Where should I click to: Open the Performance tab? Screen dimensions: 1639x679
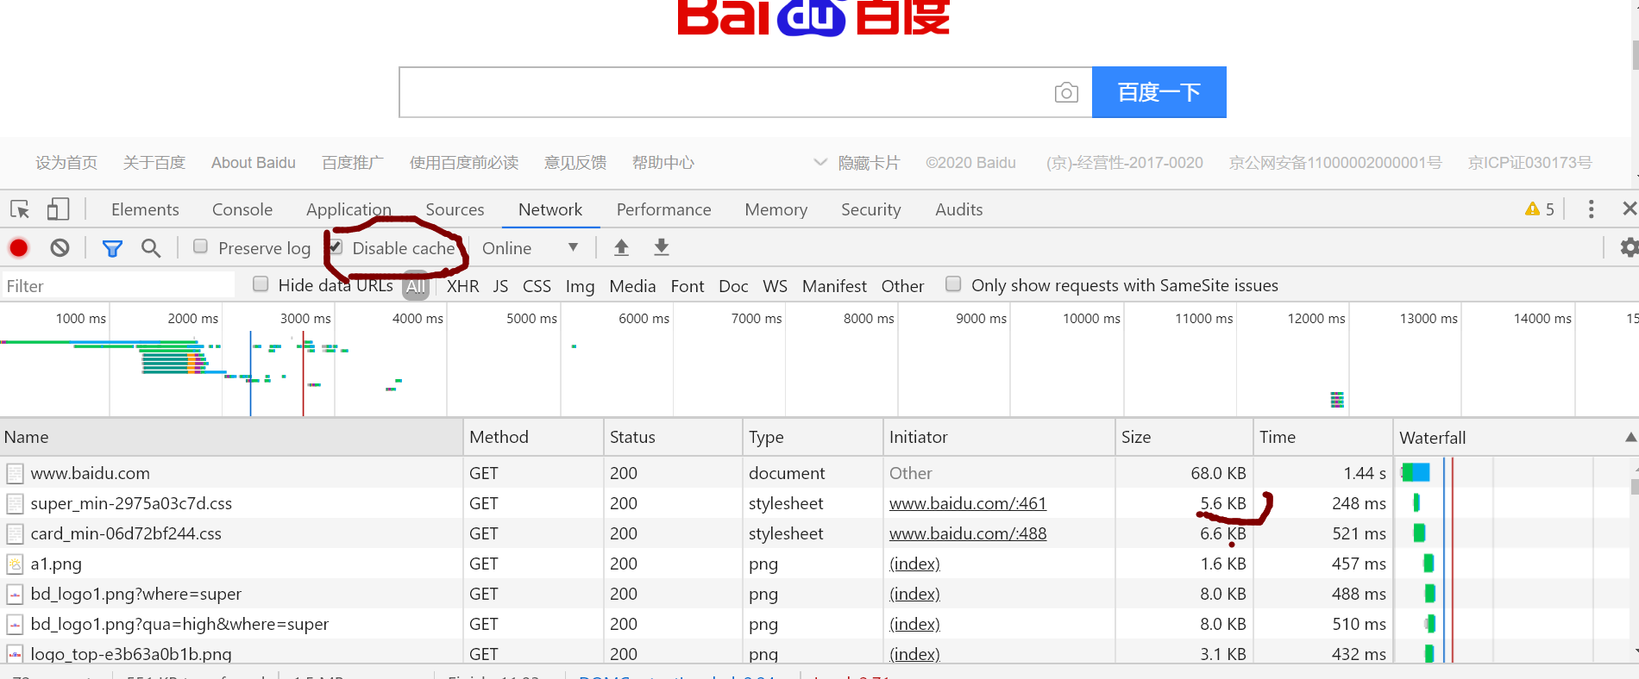coord(663,209)
